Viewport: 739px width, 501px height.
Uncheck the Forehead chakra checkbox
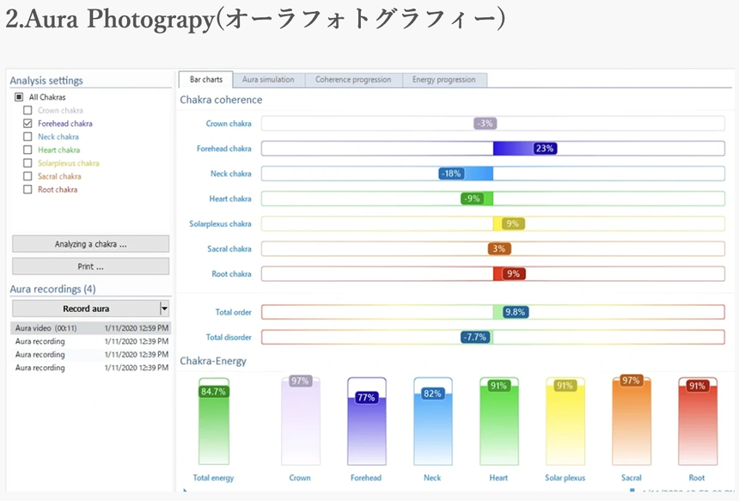click(28, 124)
